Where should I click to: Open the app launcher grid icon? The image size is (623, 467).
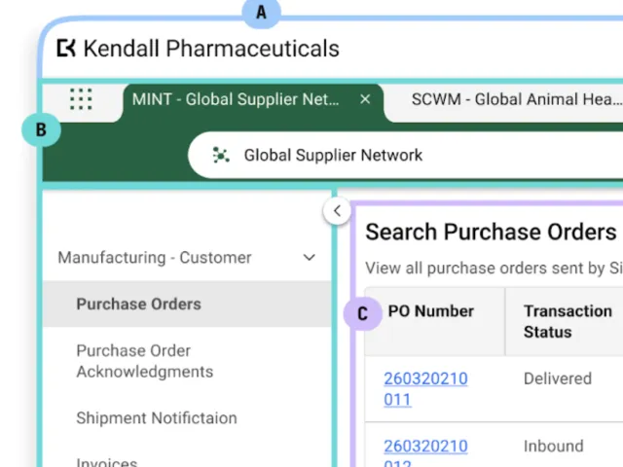[81, 99]
